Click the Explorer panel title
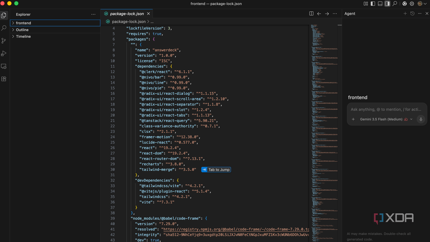Image resolution: width=430 pixels, height=242 pixels. tap(23, 14)
